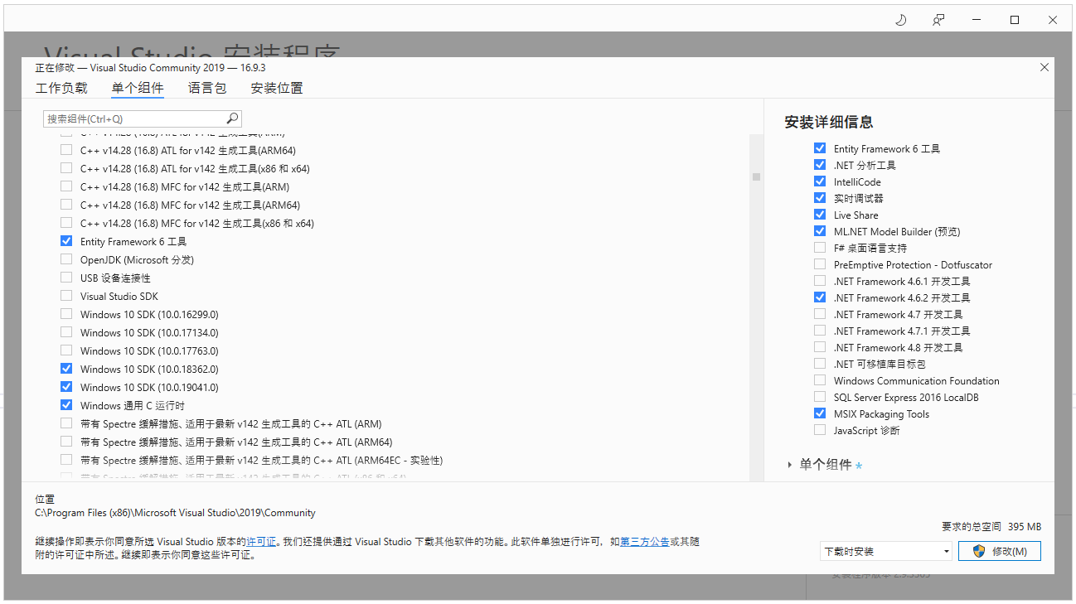Screen dimensions: 1076x604
Task: Check .NET Framework 4.7.1 开发工具
Action: point(820,331)
